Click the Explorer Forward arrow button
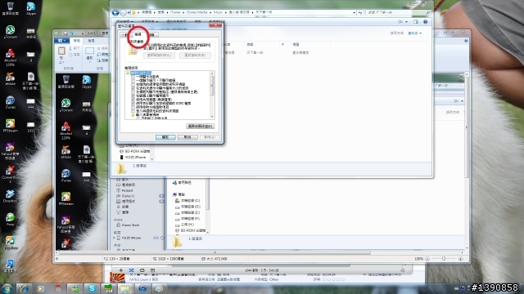This screenshot has height=294, width=524. [123, 13]
